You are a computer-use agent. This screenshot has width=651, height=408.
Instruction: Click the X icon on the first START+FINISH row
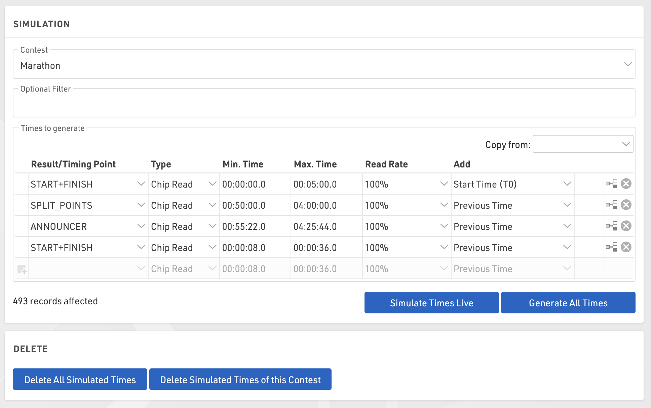(626, 184)
